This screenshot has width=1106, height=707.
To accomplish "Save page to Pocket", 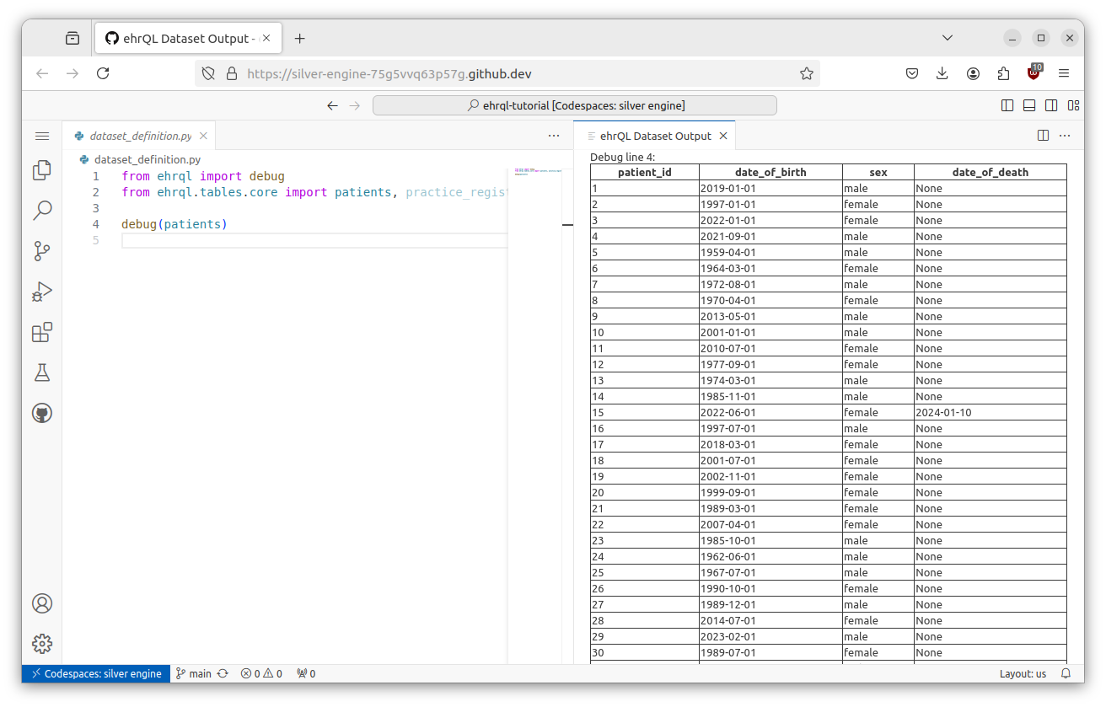I will pyautogui.click(x=912, y=73).
